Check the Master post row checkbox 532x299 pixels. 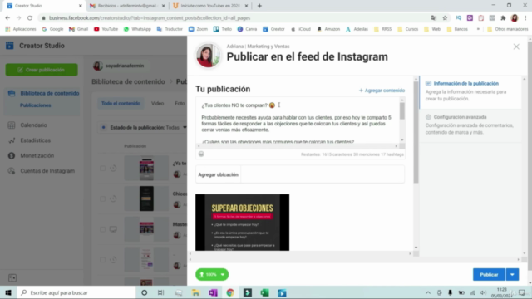(x=102, y=229)
